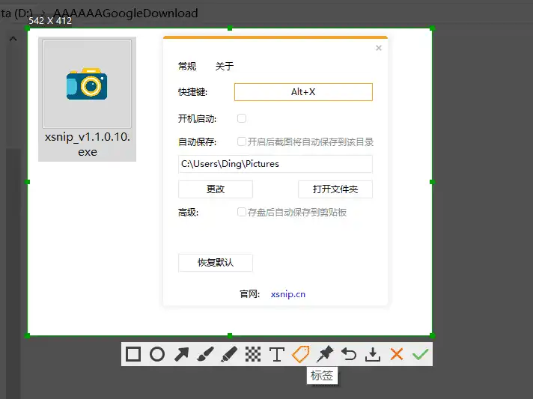The image size is (533, 399).
Task: Save the screenshot with download icon
Action: [373, 354]
